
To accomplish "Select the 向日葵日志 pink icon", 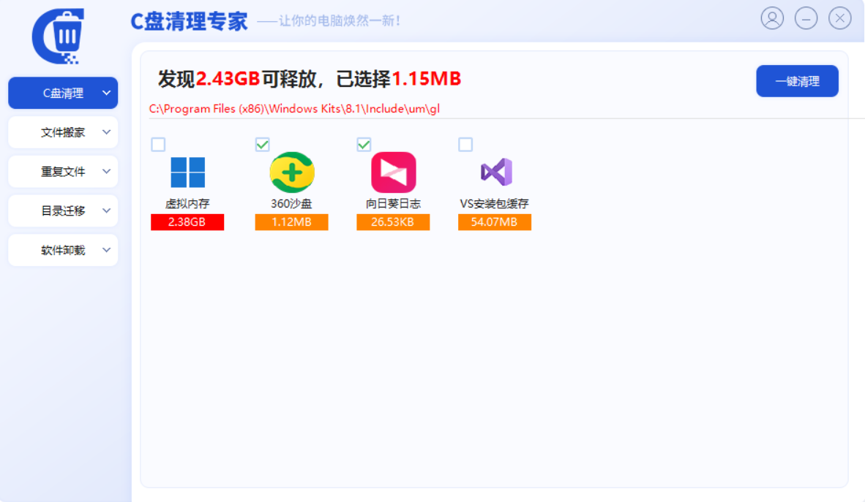I will [393, 172].
